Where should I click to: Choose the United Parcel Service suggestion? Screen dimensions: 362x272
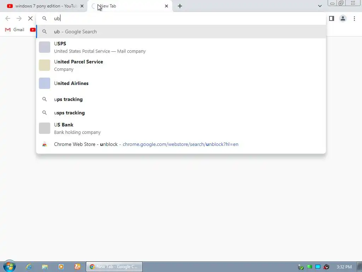[181, 65]
